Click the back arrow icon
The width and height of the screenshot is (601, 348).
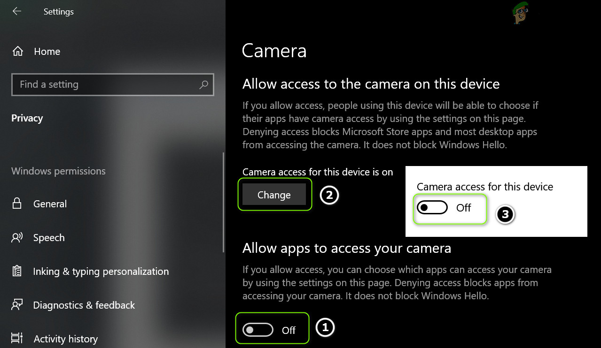click(x=17, y=11)
